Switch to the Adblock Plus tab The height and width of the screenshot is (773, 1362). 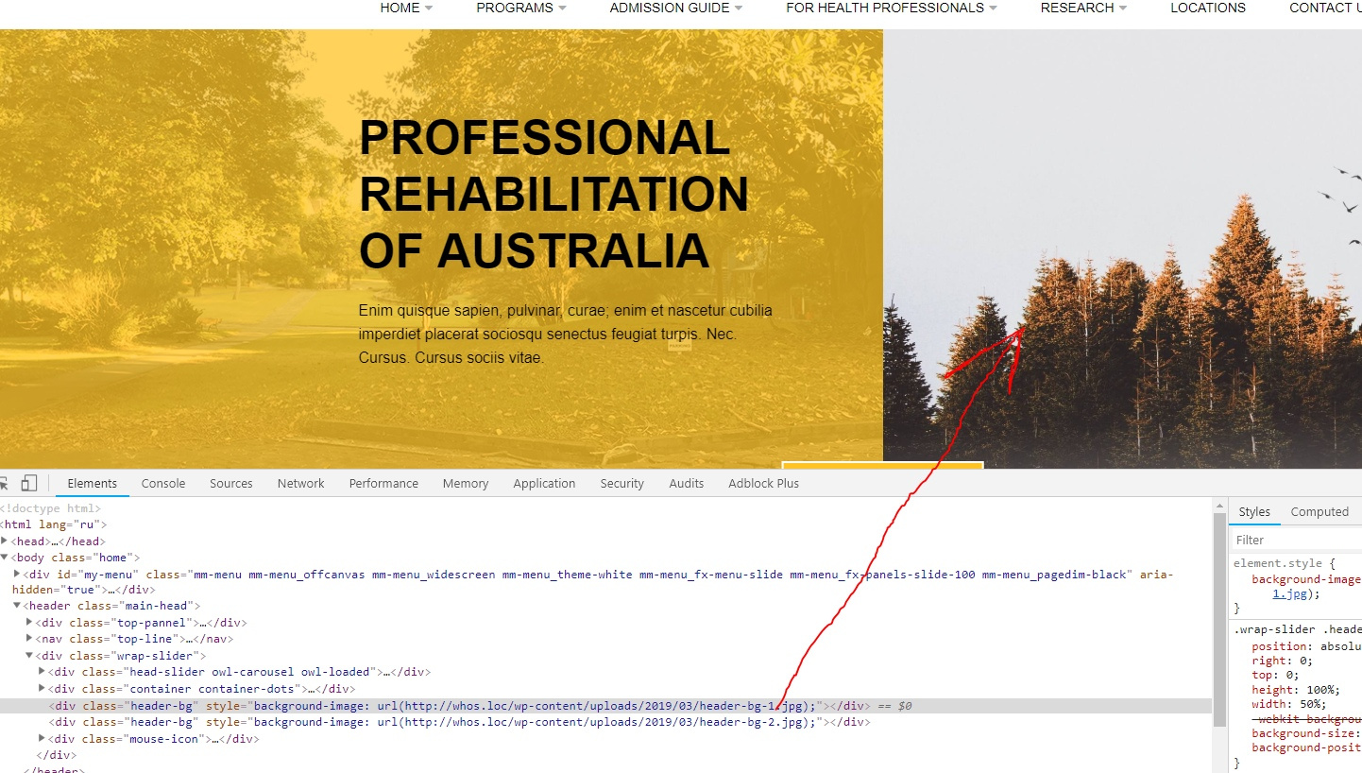(x=763, y=483)
